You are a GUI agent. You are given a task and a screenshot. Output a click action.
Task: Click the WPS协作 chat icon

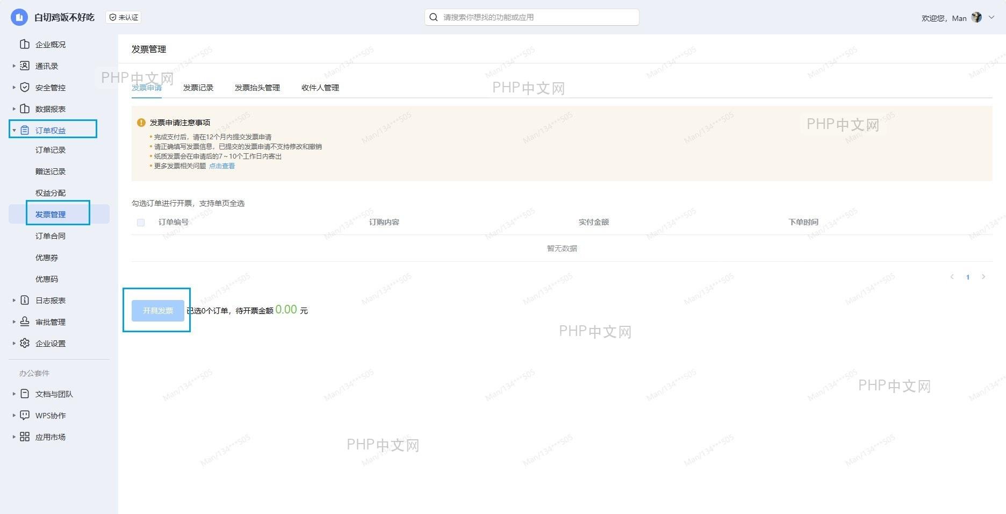(25, 415)
